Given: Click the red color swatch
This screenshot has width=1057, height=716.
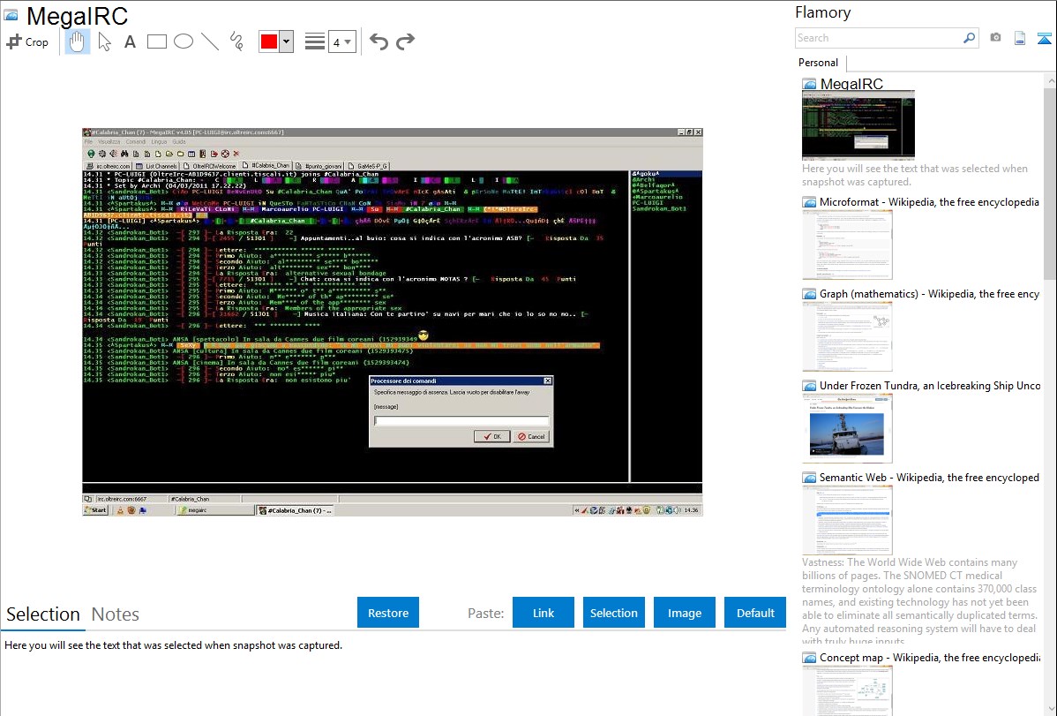Looking at the screenshot, I should [269, 41].
